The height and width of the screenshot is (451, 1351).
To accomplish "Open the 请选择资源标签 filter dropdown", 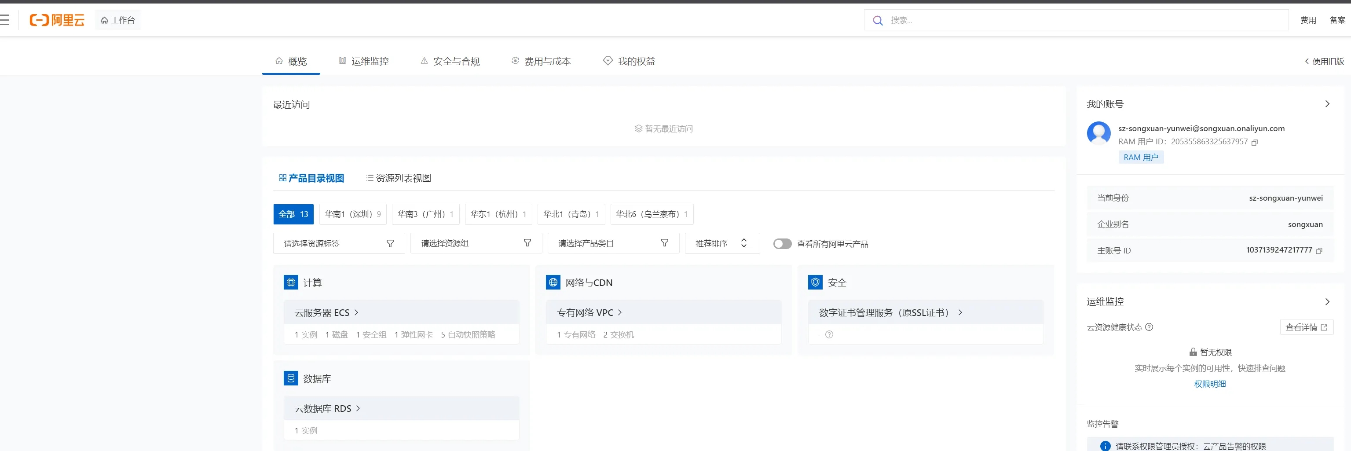I will coord(339,244).
